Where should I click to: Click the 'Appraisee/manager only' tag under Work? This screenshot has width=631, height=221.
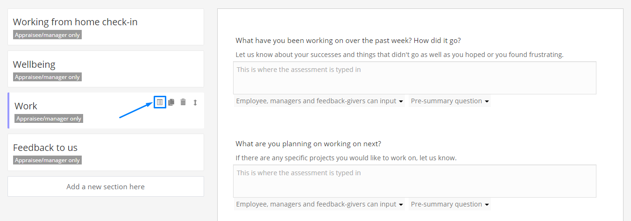49,119
